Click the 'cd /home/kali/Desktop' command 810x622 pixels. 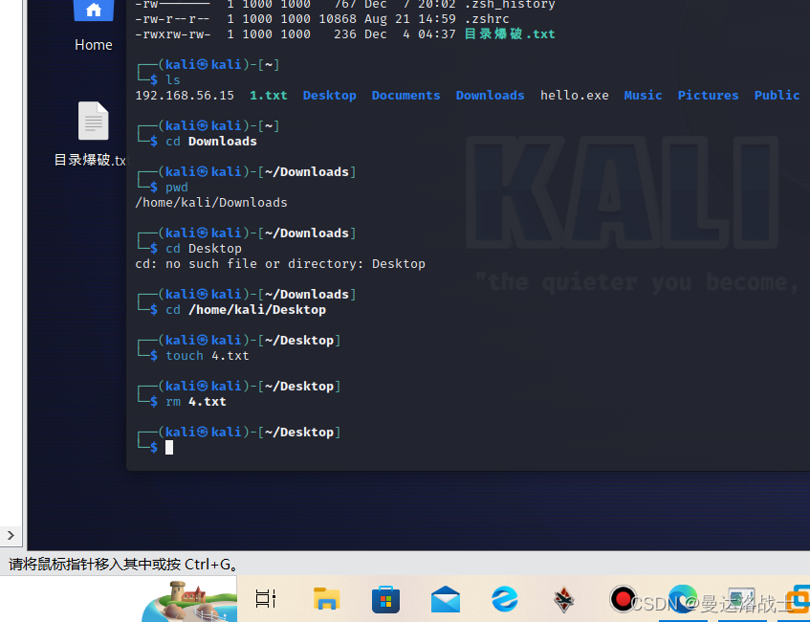(x=246, y=310)
